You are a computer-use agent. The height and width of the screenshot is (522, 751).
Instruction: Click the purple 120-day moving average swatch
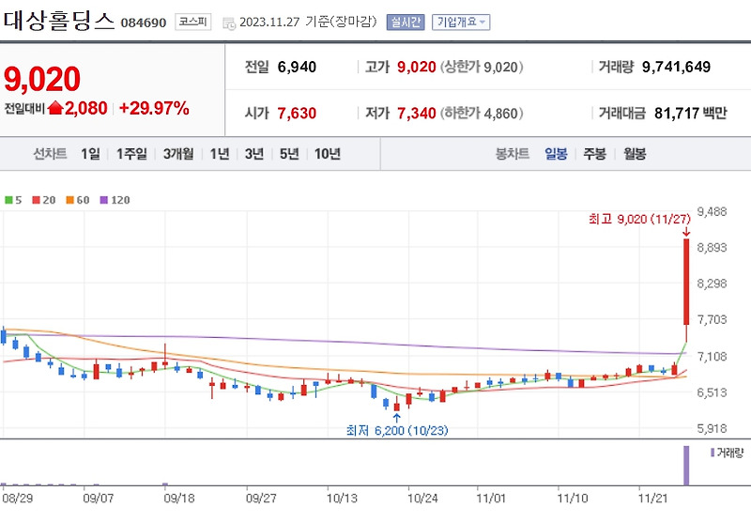coord(104,200)
